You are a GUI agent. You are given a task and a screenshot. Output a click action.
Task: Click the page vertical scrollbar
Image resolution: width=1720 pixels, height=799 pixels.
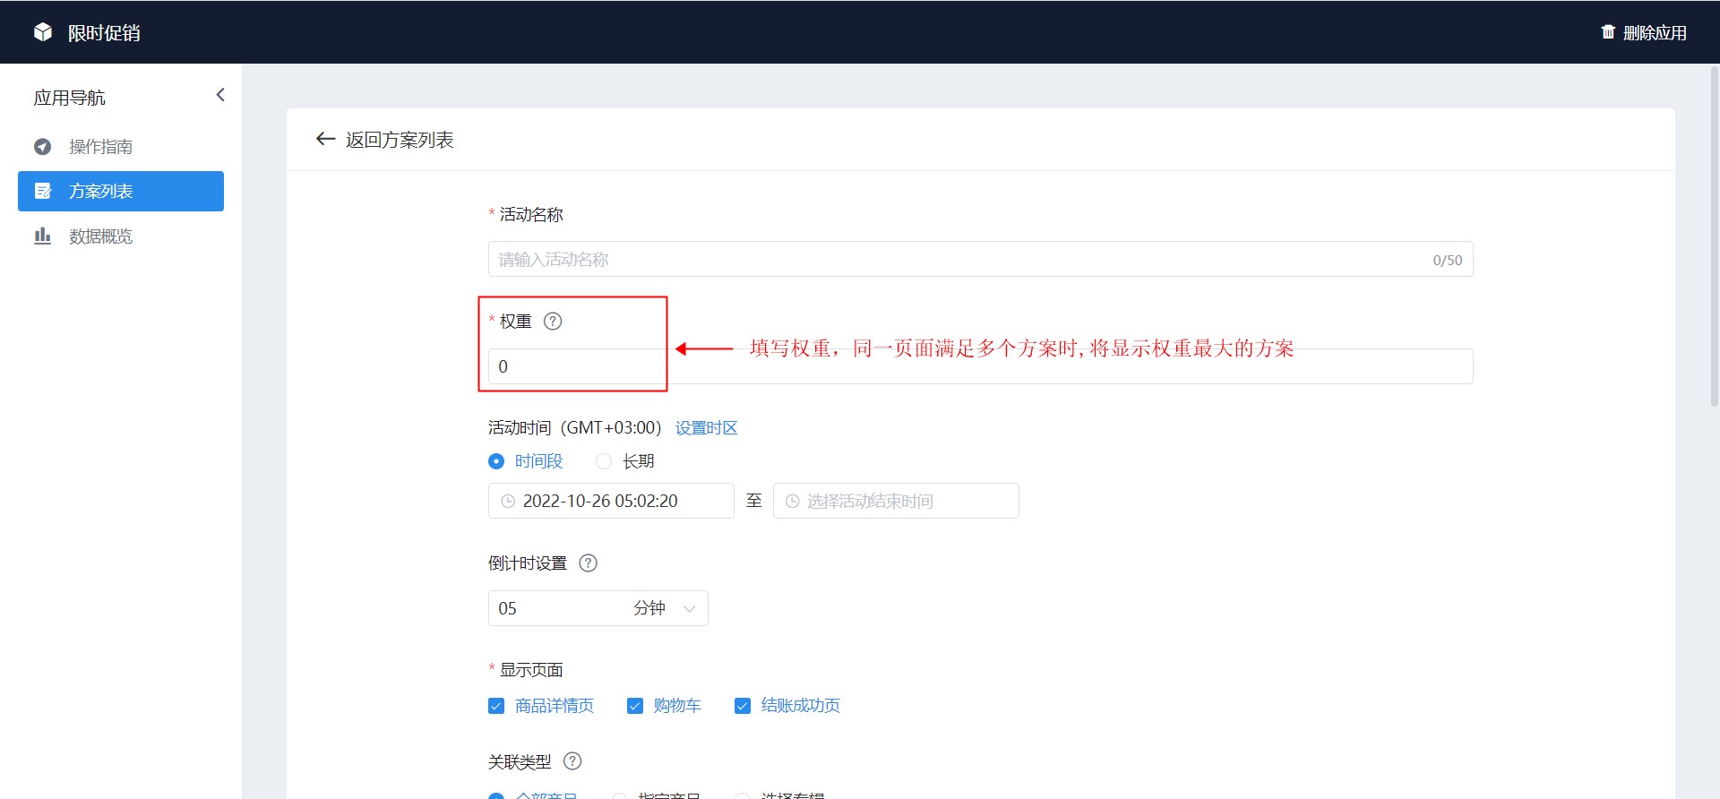coord(1715,236)
